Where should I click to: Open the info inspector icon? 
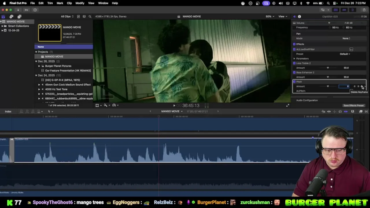click(x=299, y=16)
